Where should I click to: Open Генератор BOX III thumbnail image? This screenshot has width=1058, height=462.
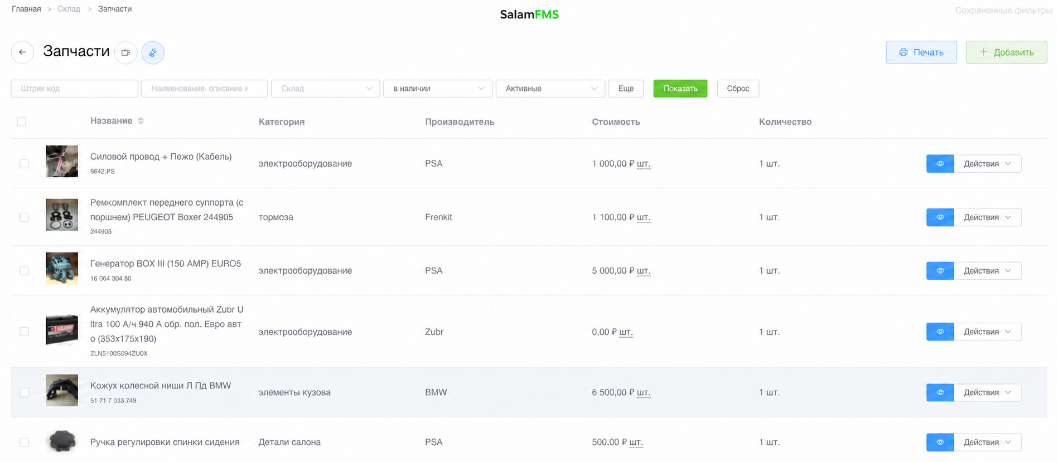(x=62, y=269)
